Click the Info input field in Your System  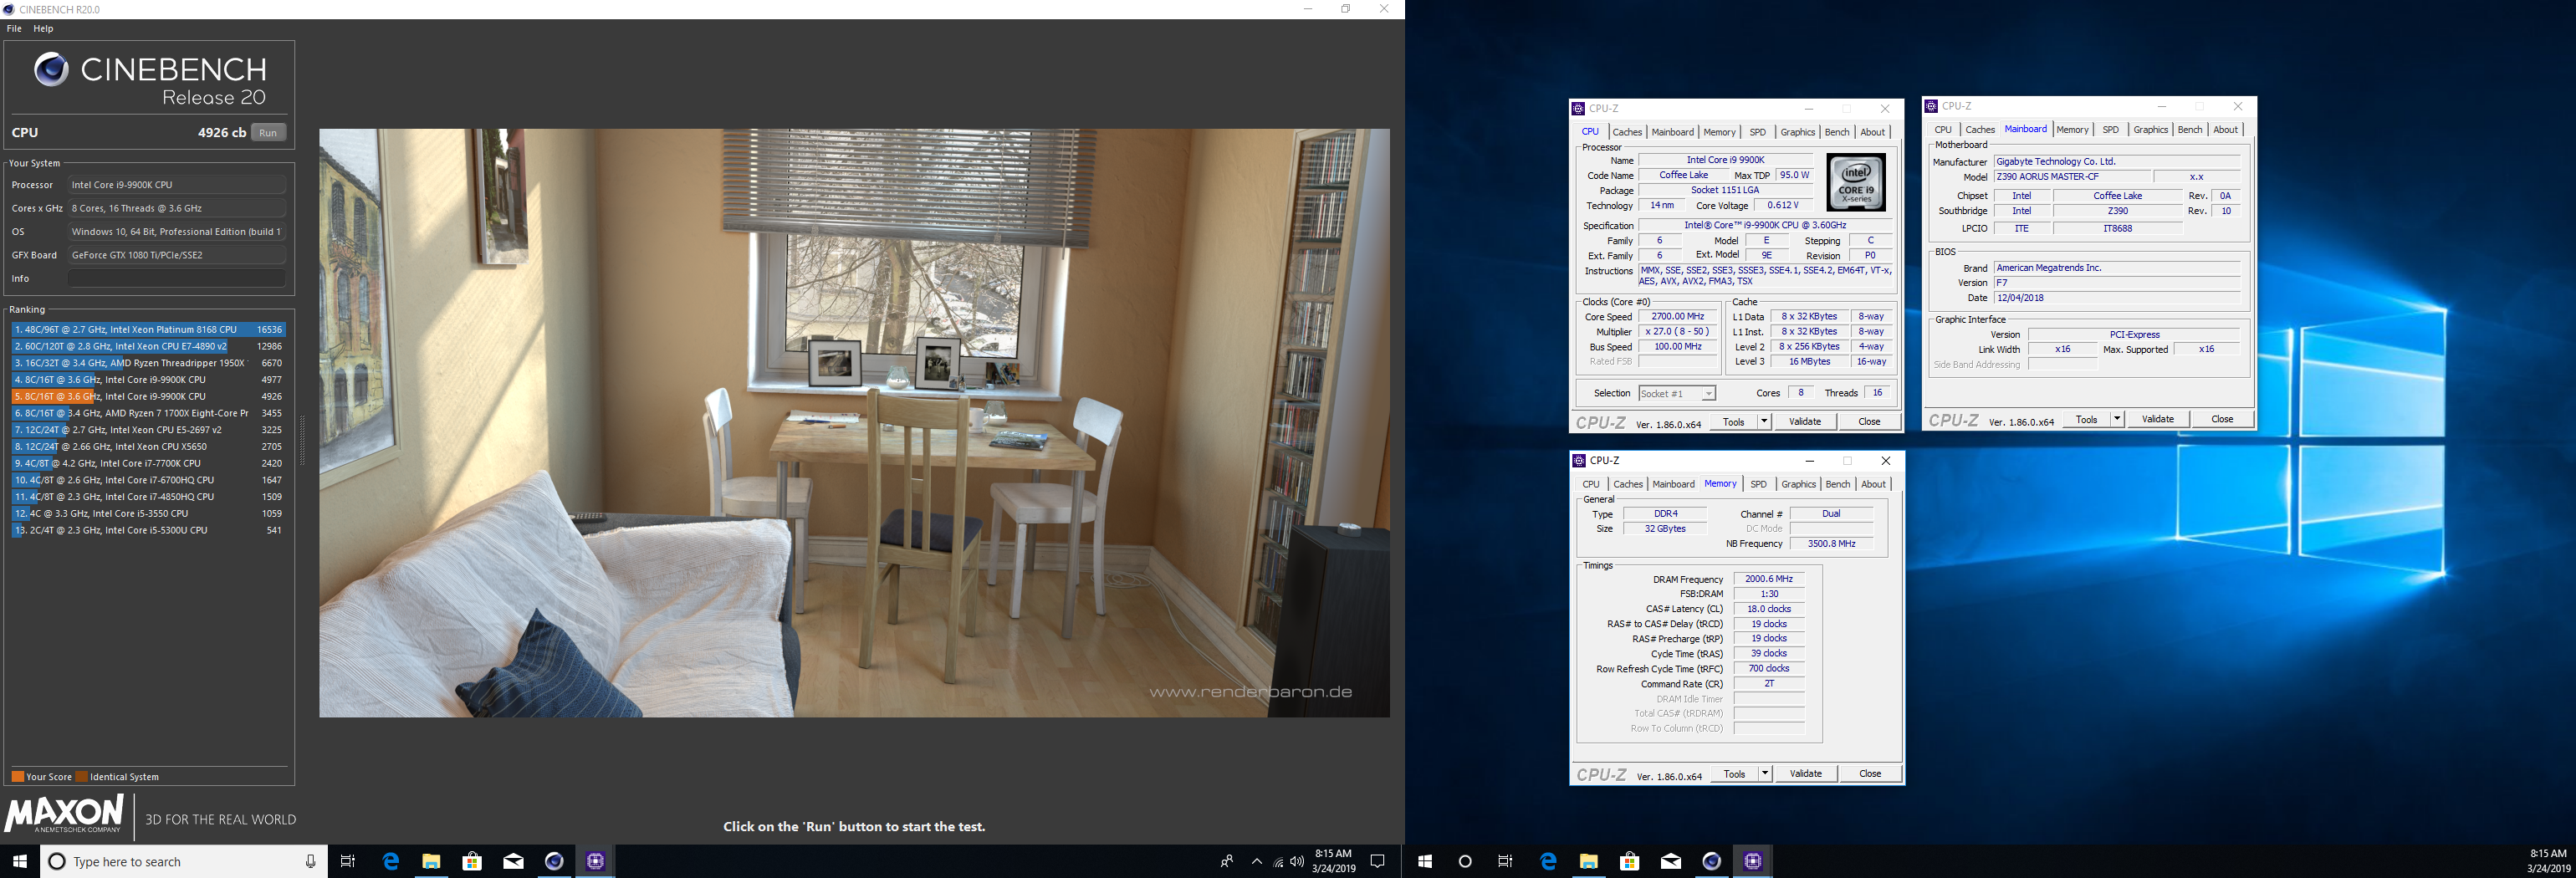177,278
